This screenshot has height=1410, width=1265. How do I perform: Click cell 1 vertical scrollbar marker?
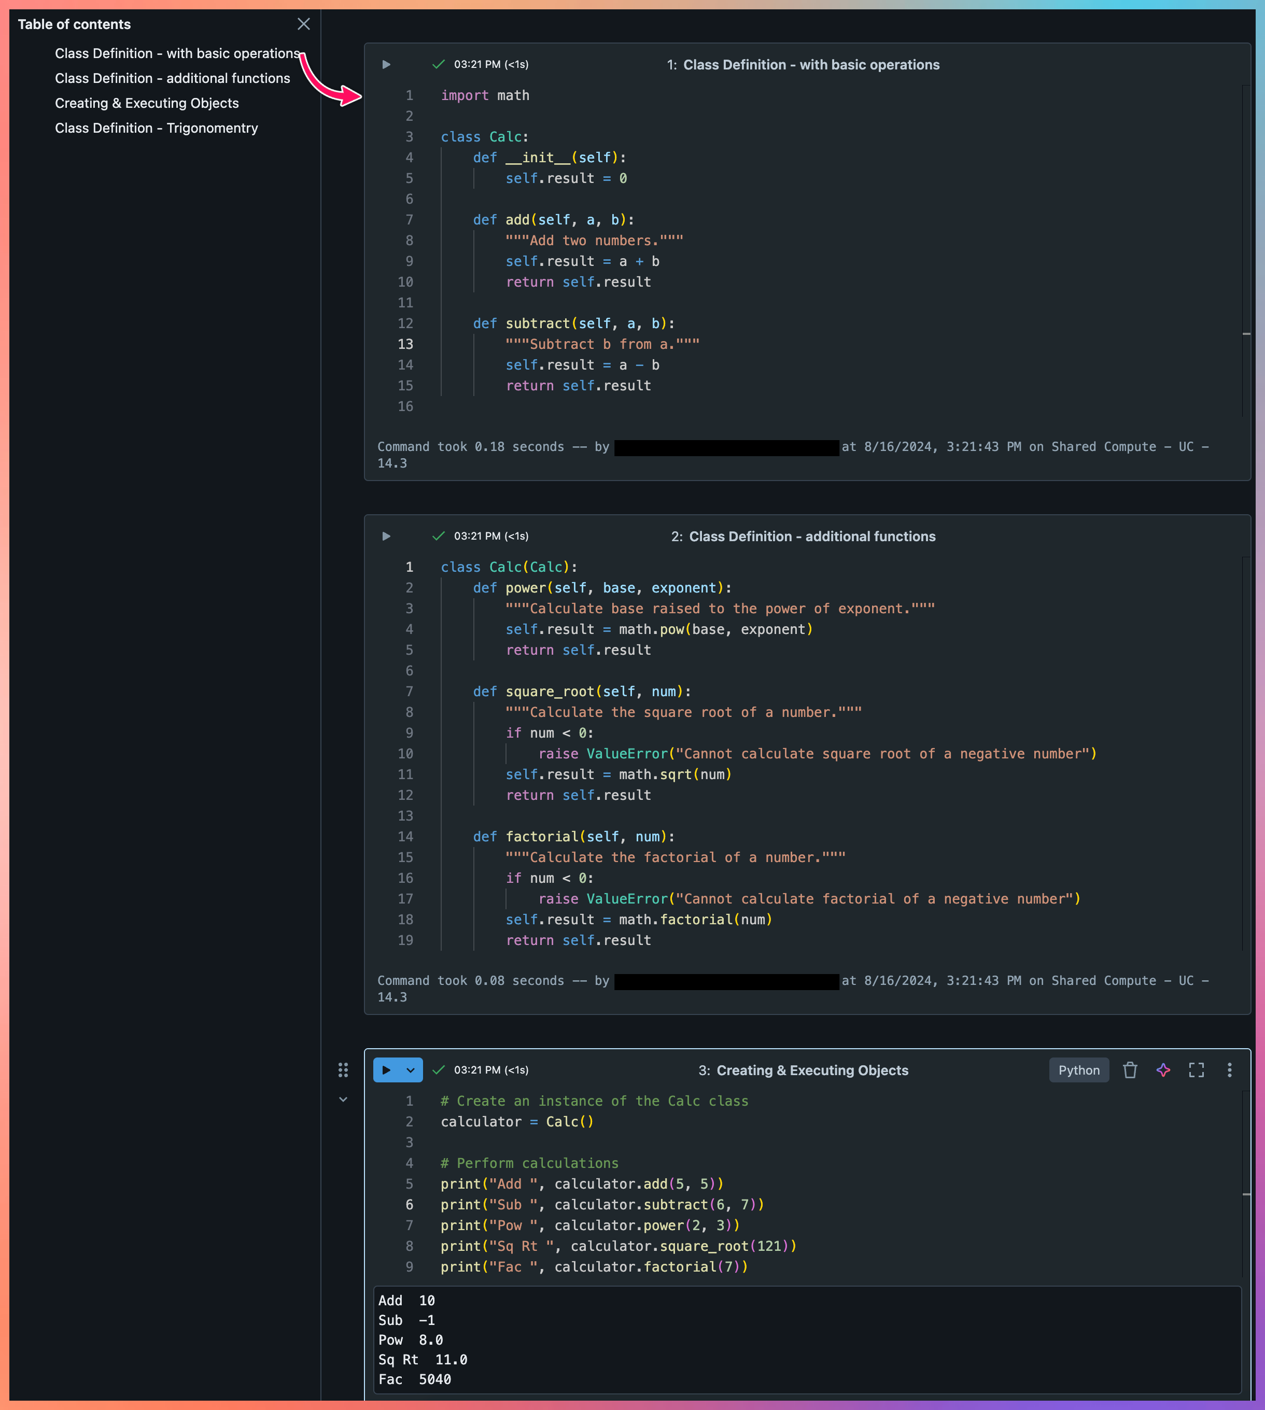[x=1246, y=334]
